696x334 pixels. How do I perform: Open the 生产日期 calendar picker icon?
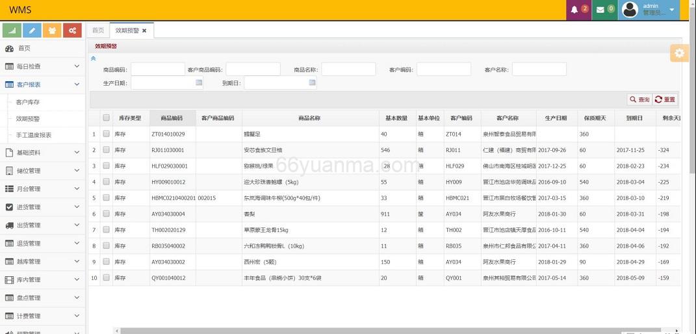[199, 83]
